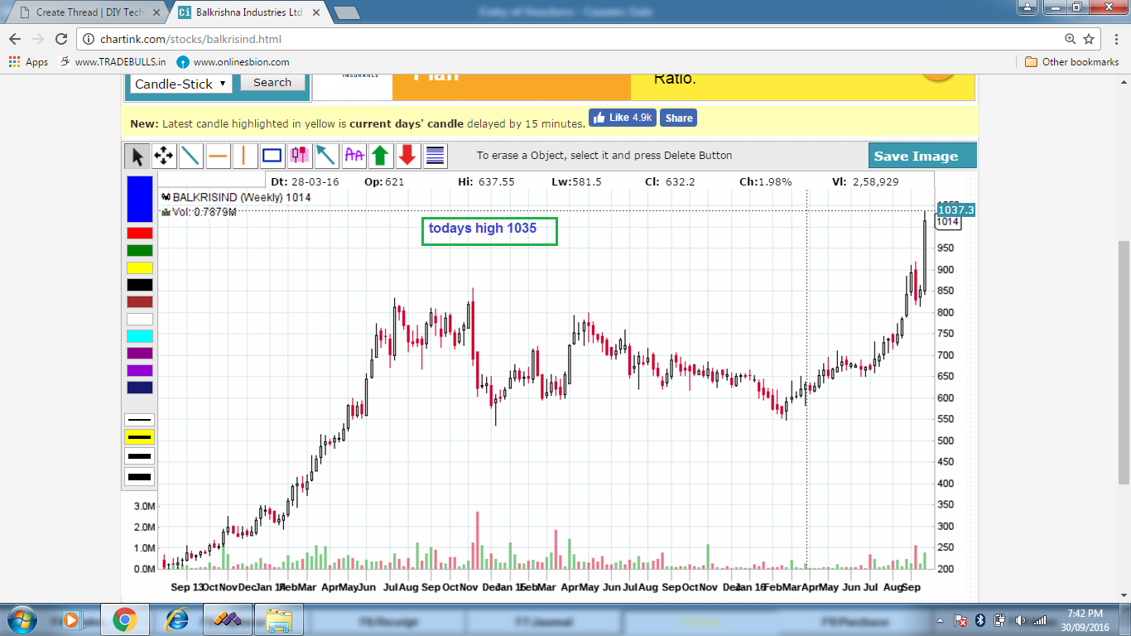Go forward in browser history

[38, 39]
